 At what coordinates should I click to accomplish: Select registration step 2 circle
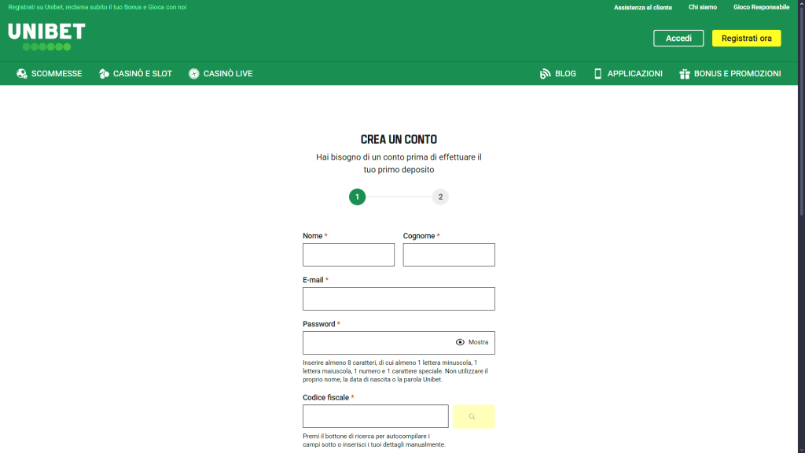[x=440, y=197]
